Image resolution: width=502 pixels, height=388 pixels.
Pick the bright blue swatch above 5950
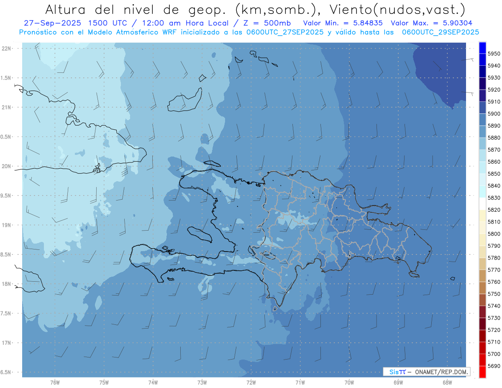[482, 48]
